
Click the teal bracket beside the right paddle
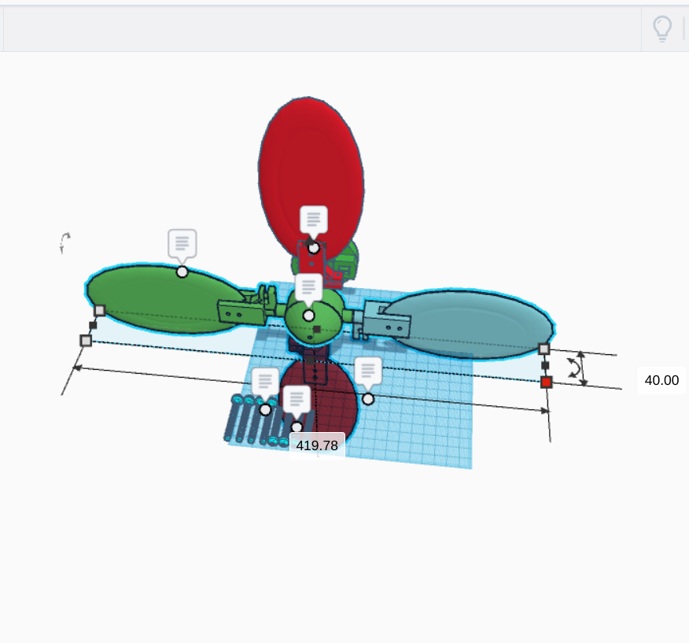385,324
